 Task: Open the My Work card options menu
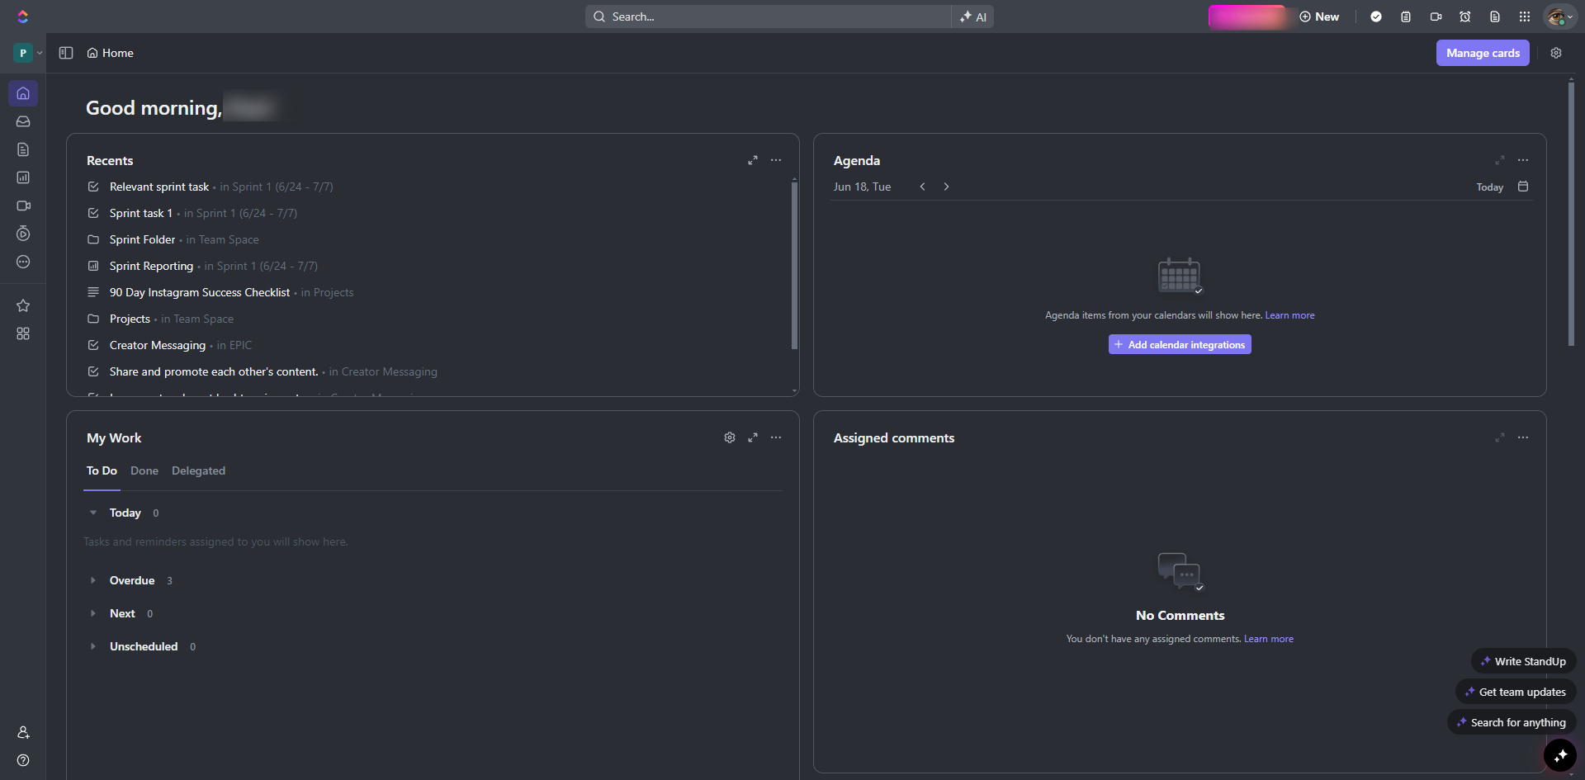tap(776, 437)
